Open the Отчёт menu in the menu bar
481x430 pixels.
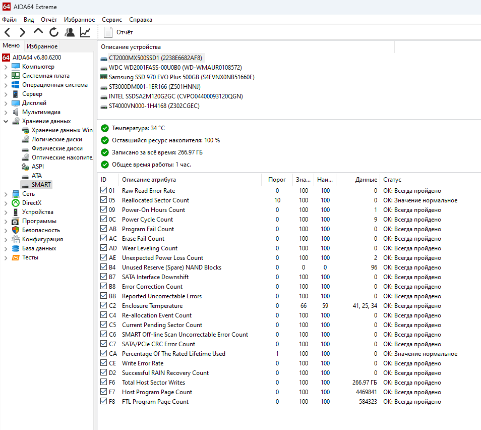[x=49, y=20]
